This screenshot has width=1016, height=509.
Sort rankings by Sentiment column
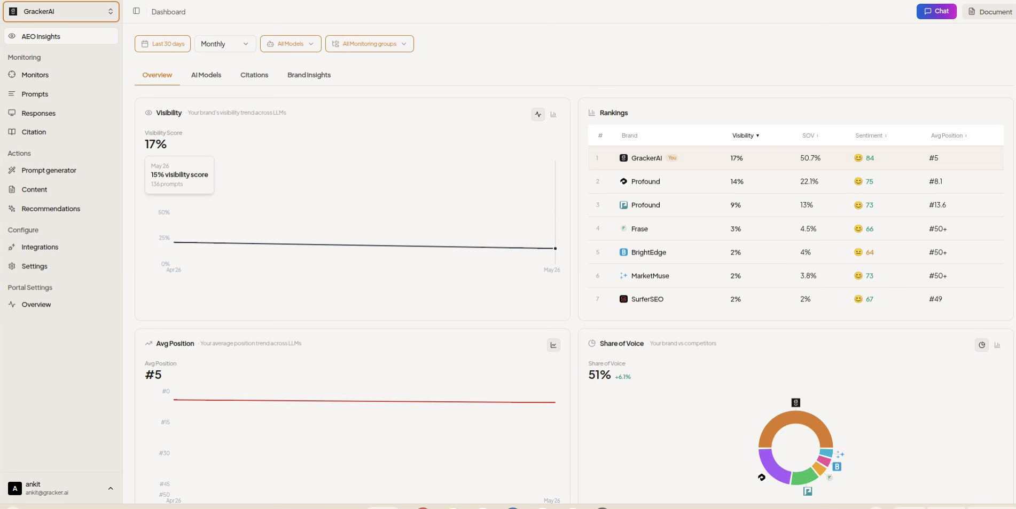(x=871, y=136)
